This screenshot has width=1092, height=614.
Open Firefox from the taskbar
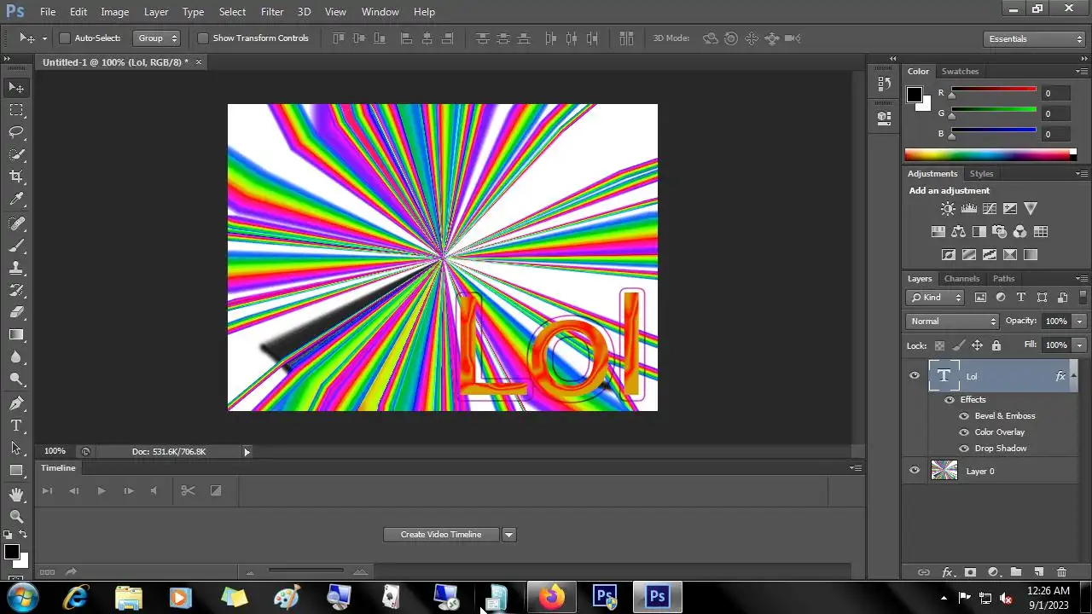(x=551, y=597)
